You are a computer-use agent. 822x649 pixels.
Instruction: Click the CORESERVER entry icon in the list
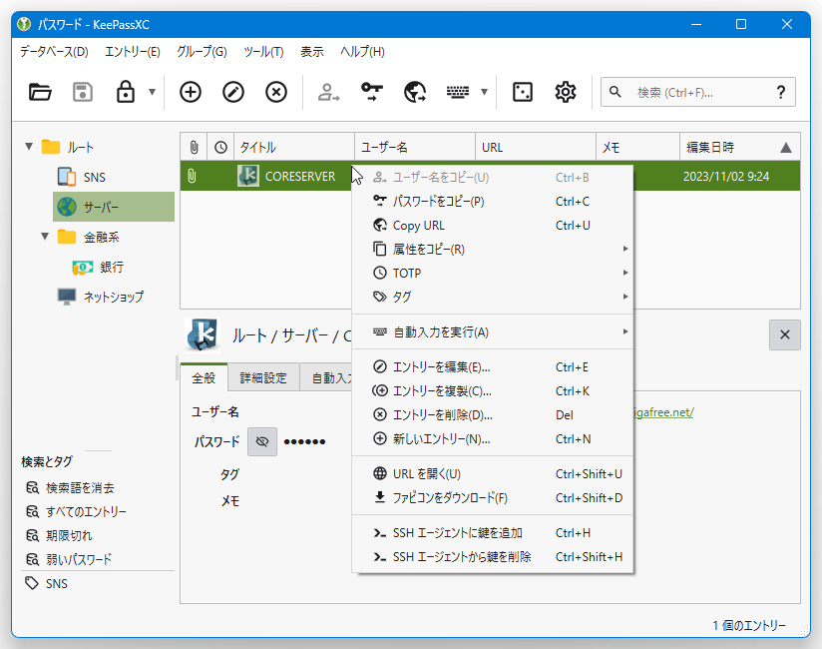[x=248, y=176]
